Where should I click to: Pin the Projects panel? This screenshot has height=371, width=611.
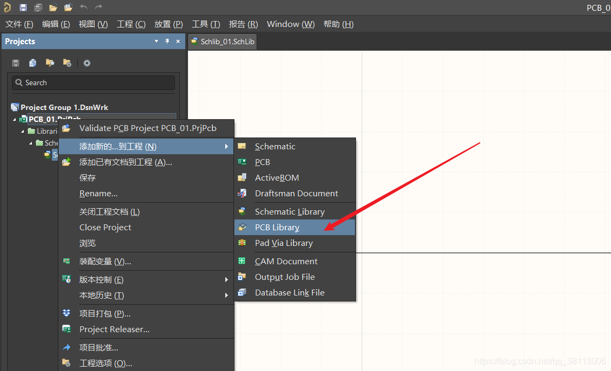167,41
